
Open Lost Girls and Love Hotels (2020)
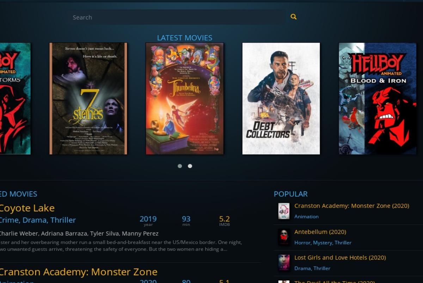(x=340, y=258)
